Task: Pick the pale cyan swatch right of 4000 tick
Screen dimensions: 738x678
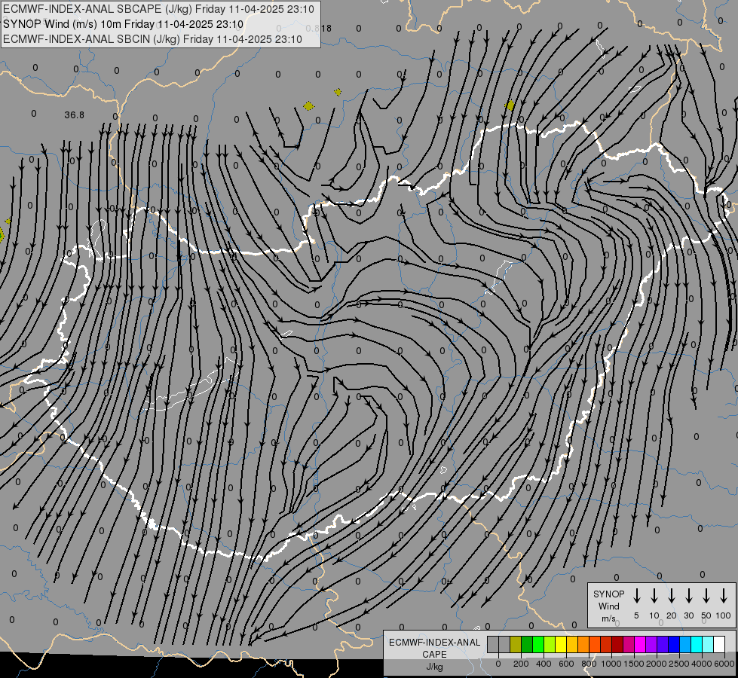Action: pos(707,644)
